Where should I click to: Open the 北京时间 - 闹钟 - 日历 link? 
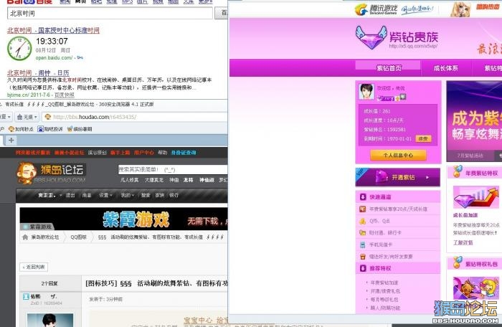(x=38, y=72)
